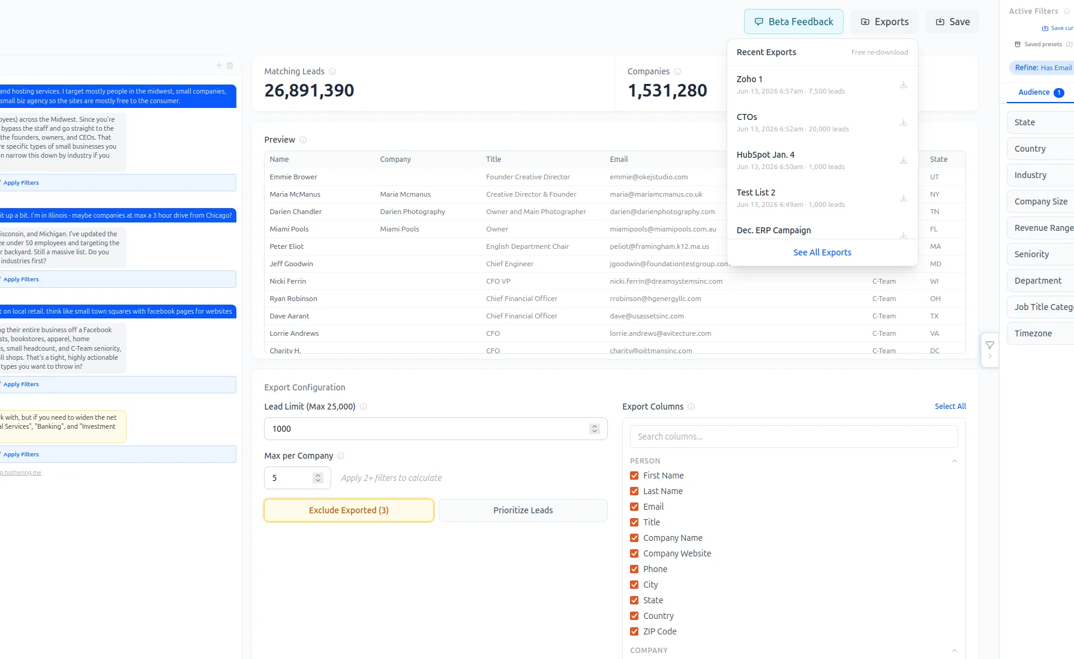Click the info icon beside Preview heading
The image size is (1074, 659).
303,140
